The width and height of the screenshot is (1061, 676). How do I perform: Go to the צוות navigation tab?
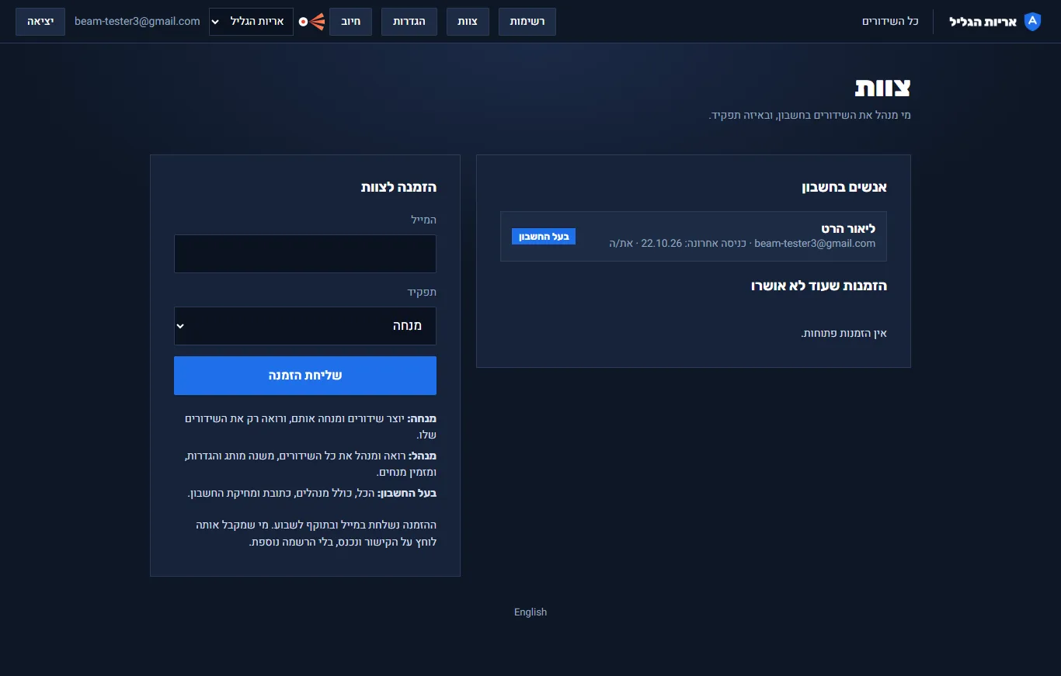[x=468, y=22]
